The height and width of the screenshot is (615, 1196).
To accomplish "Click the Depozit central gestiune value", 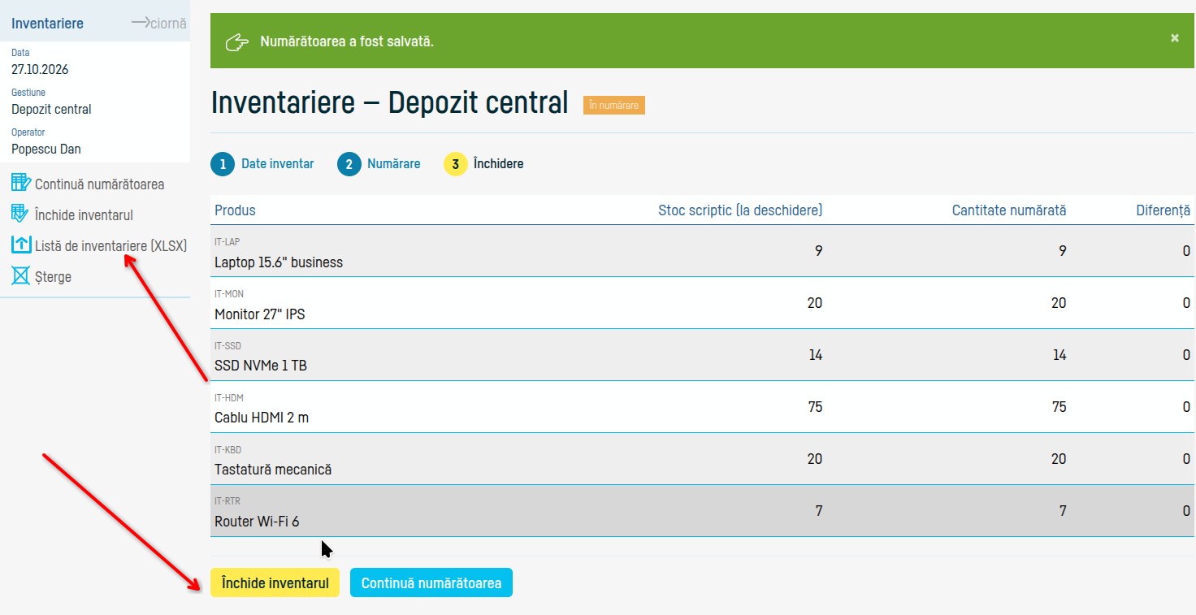I will pos(51,109).
